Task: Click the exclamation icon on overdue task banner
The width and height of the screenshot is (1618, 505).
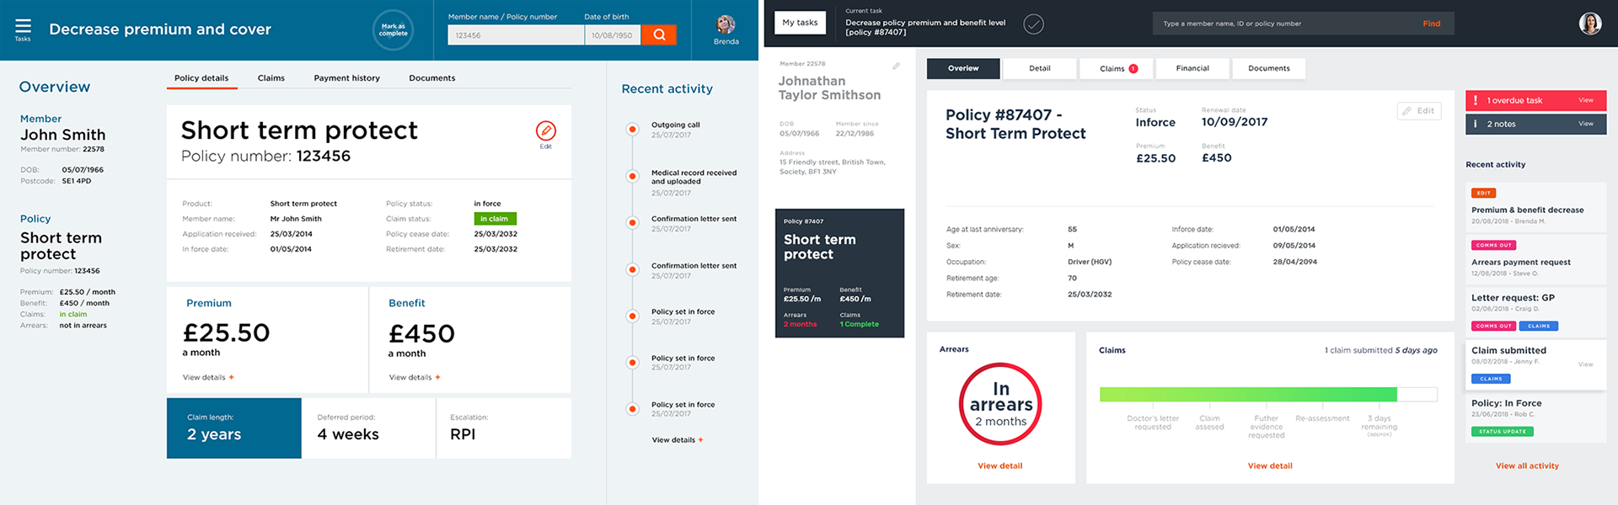Action: 1476,100
